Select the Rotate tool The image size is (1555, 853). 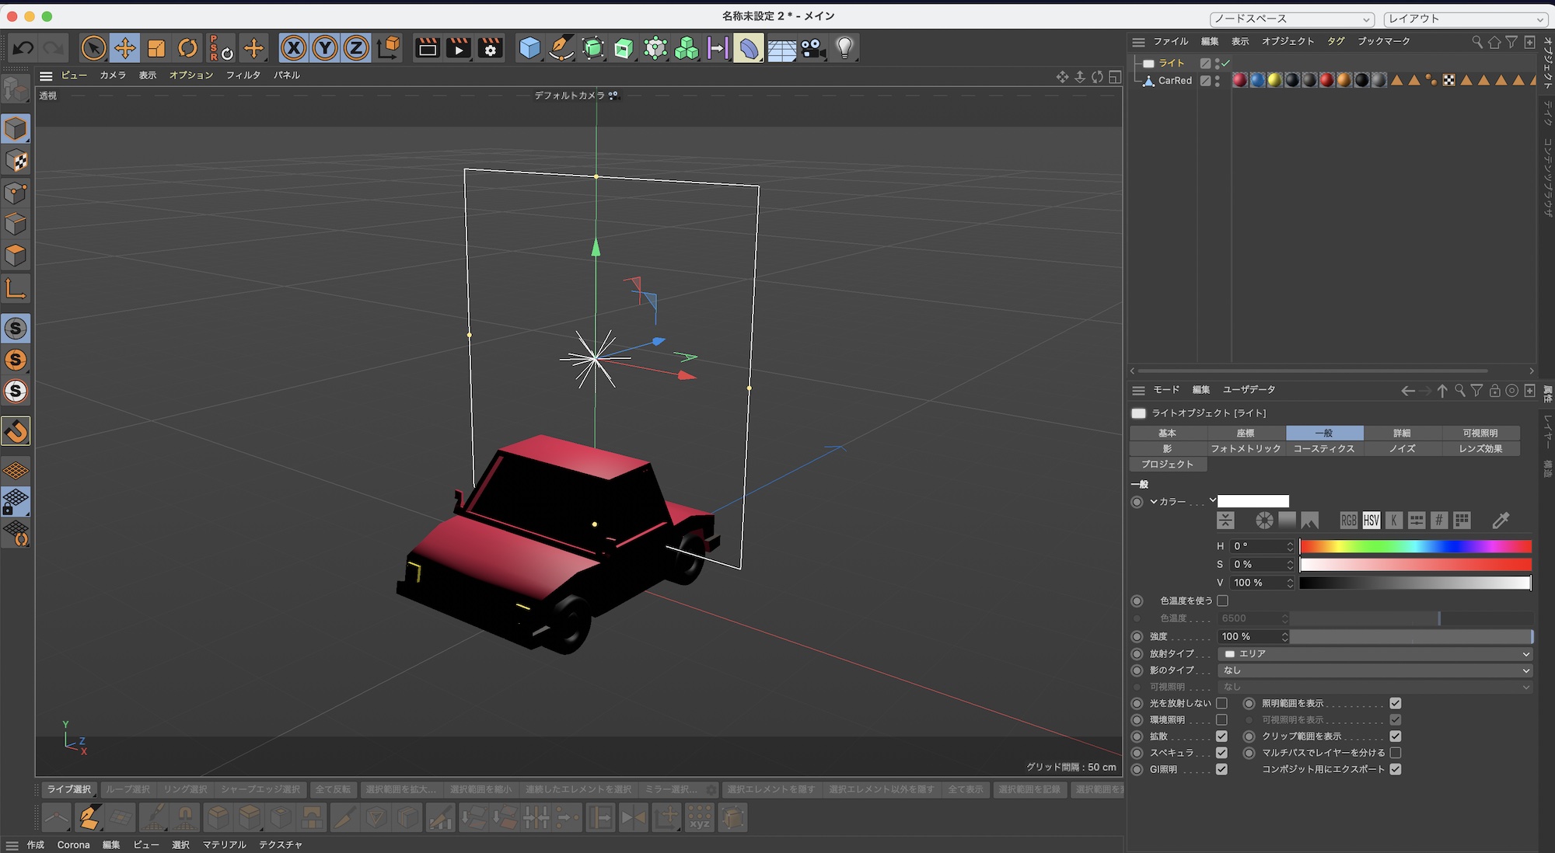point(187,48)
